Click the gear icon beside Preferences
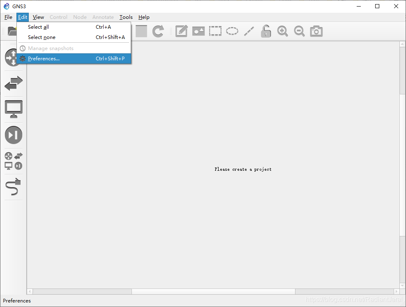The height and width of the screenshot is (307, 406). click(23, 58)
